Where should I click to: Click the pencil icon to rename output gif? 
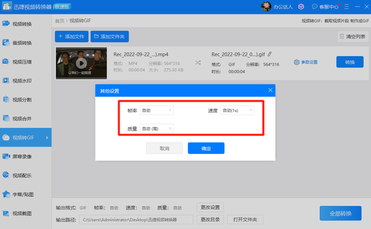[x=270, y=54]
